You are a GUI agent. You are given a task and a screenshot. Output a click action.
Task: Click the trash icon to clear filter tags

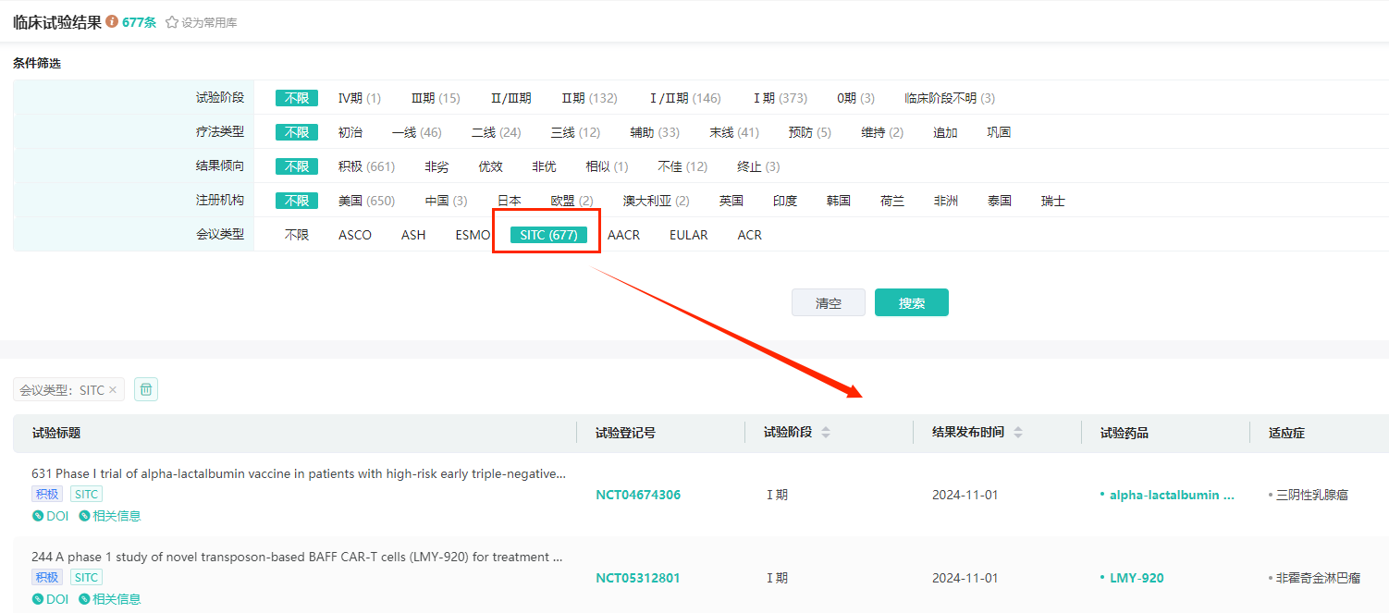(146, 389)
